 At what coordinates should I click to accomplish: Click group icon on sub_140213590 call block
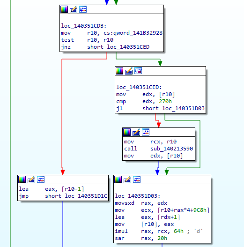click(146, 132)
